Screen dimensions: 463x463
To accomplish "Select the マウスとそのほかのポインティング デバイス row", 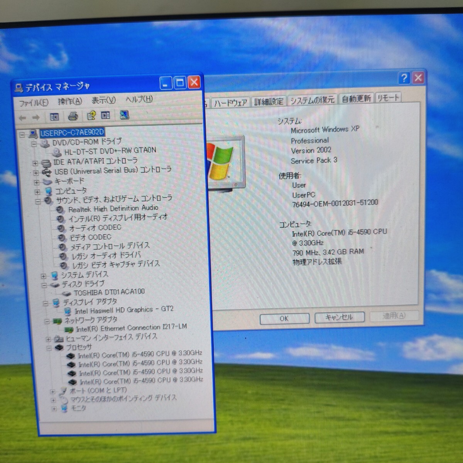I will point(123,399).
